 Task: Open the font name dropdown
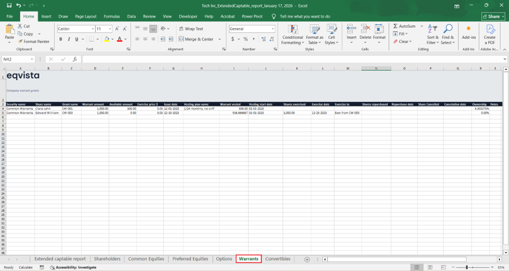[x=93, y=29]
